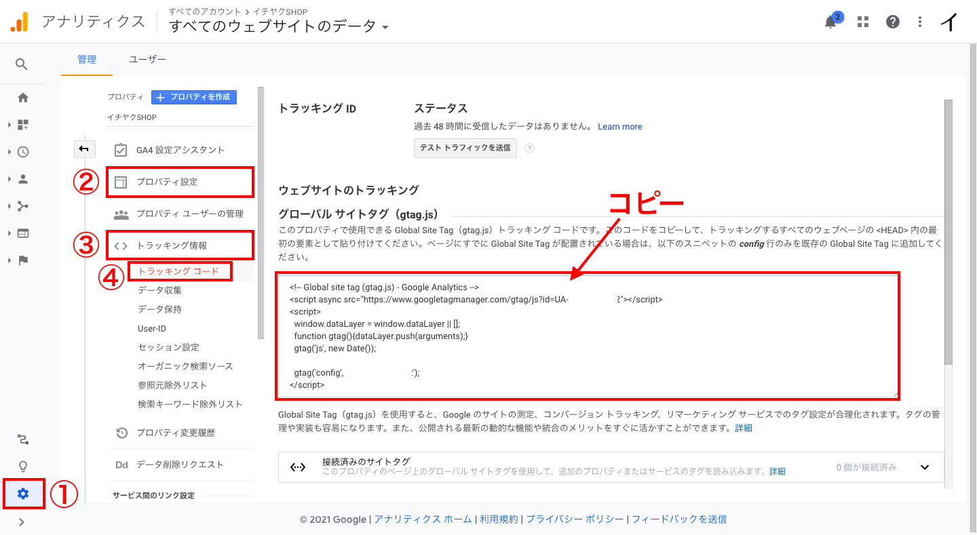This screenshot has width=977, height=535.
Task: Open プロパティ ユーザーの管理
Action: click(180, 214)
